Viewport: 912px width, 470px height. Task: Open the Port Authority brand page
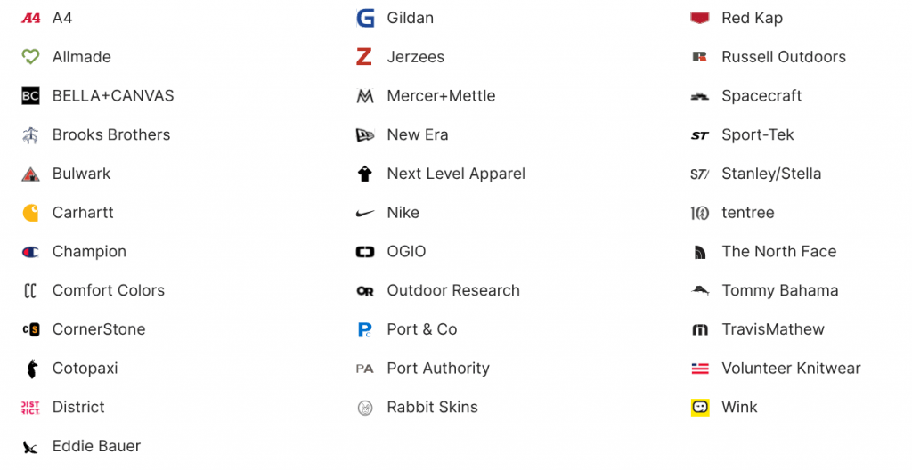point(438,369)
